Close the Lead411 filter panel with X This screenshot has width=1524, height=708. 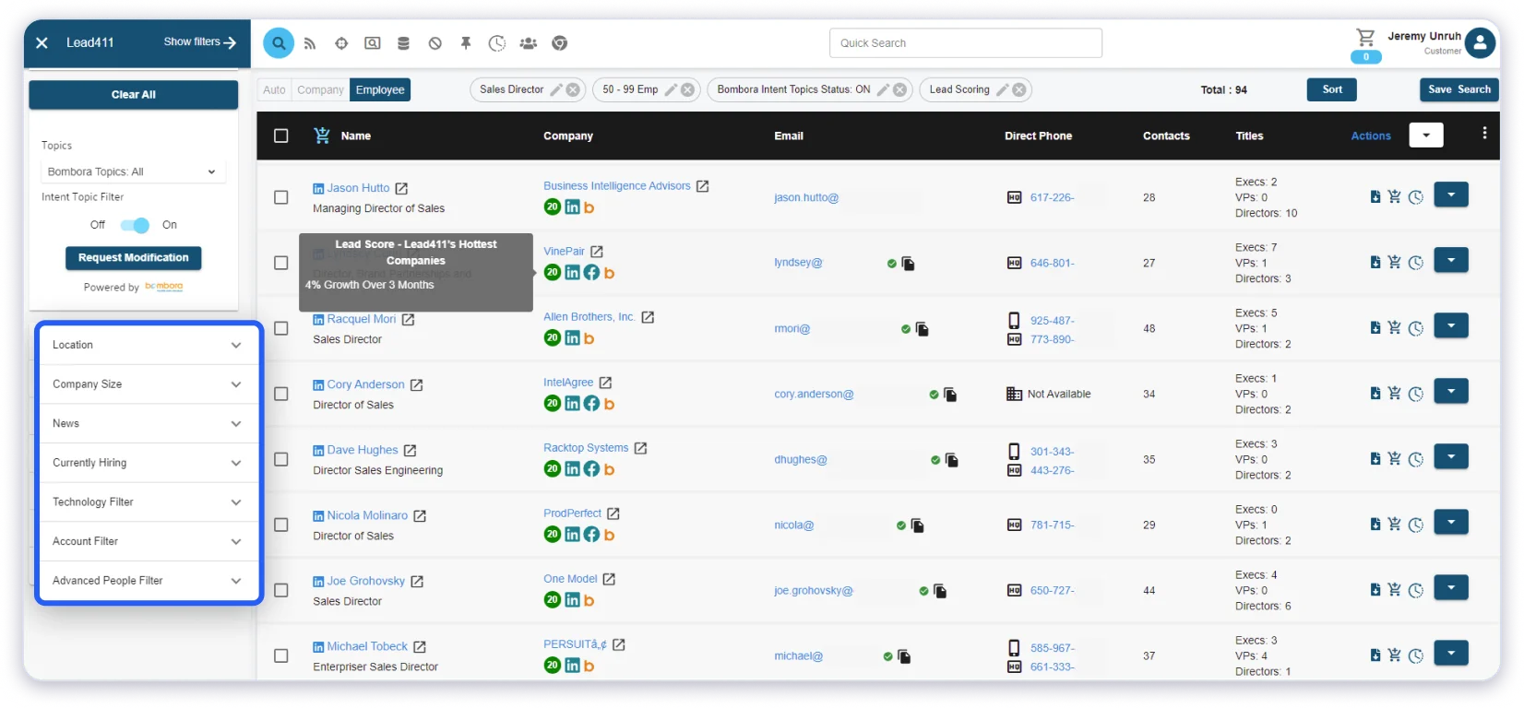[x=42, y=42]
